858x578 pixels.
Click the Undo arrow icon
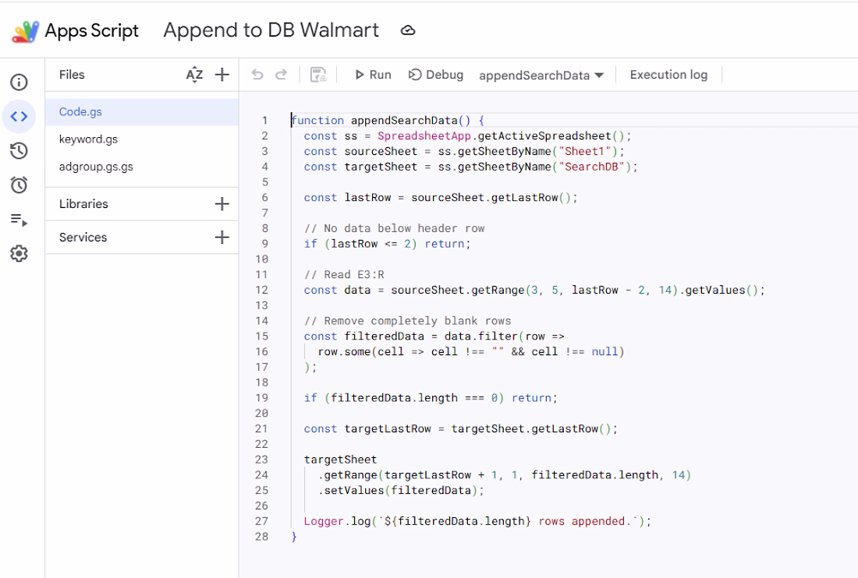[257, 74]
